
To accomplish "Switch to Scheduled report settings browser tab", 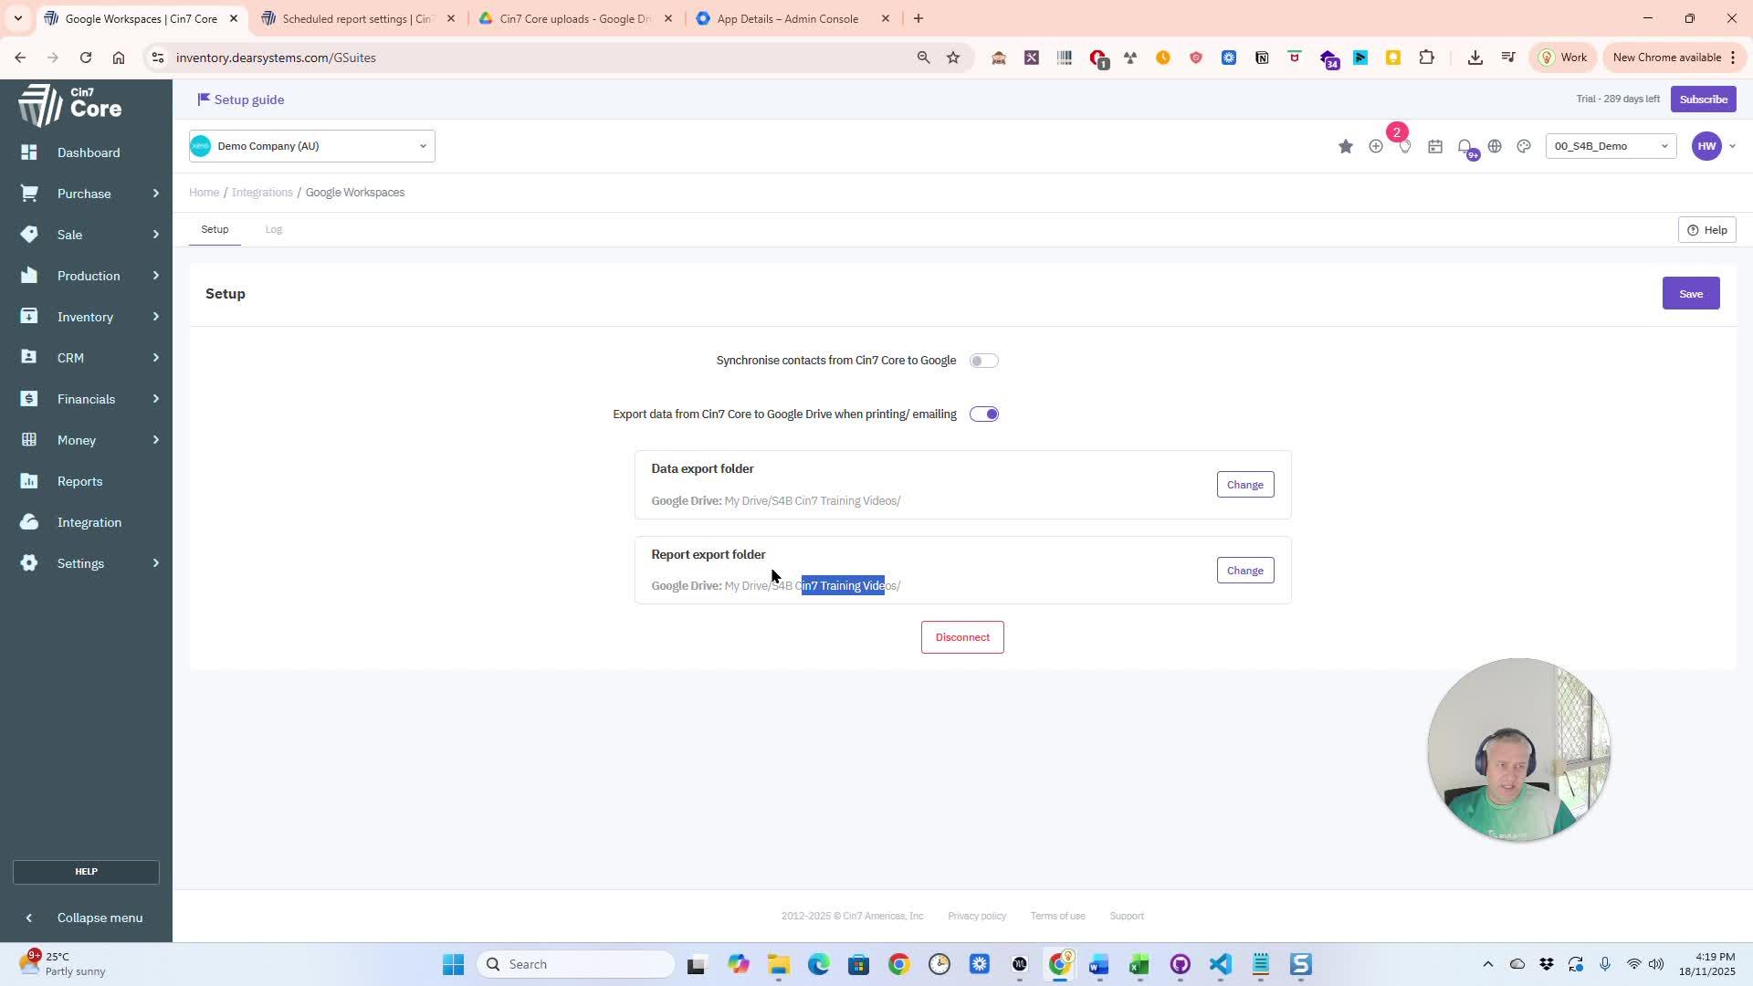I will point(356,18).
